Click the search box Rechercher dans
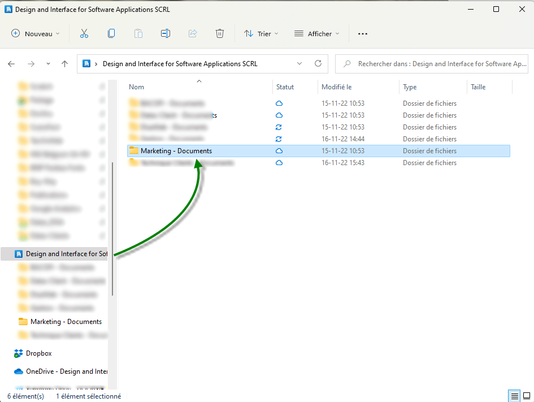The width and height of the screenshot is (534, 402). click(432, 64)
